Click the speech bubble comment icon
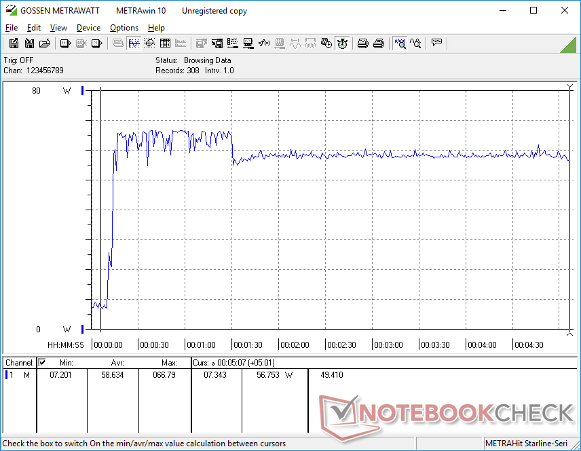Viewport: 581px width, 451px height. tap(436, 43)
